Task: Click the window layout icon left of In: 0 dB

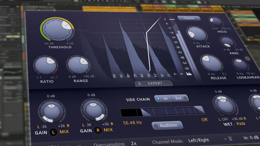Action: click(x=230, y=139)
